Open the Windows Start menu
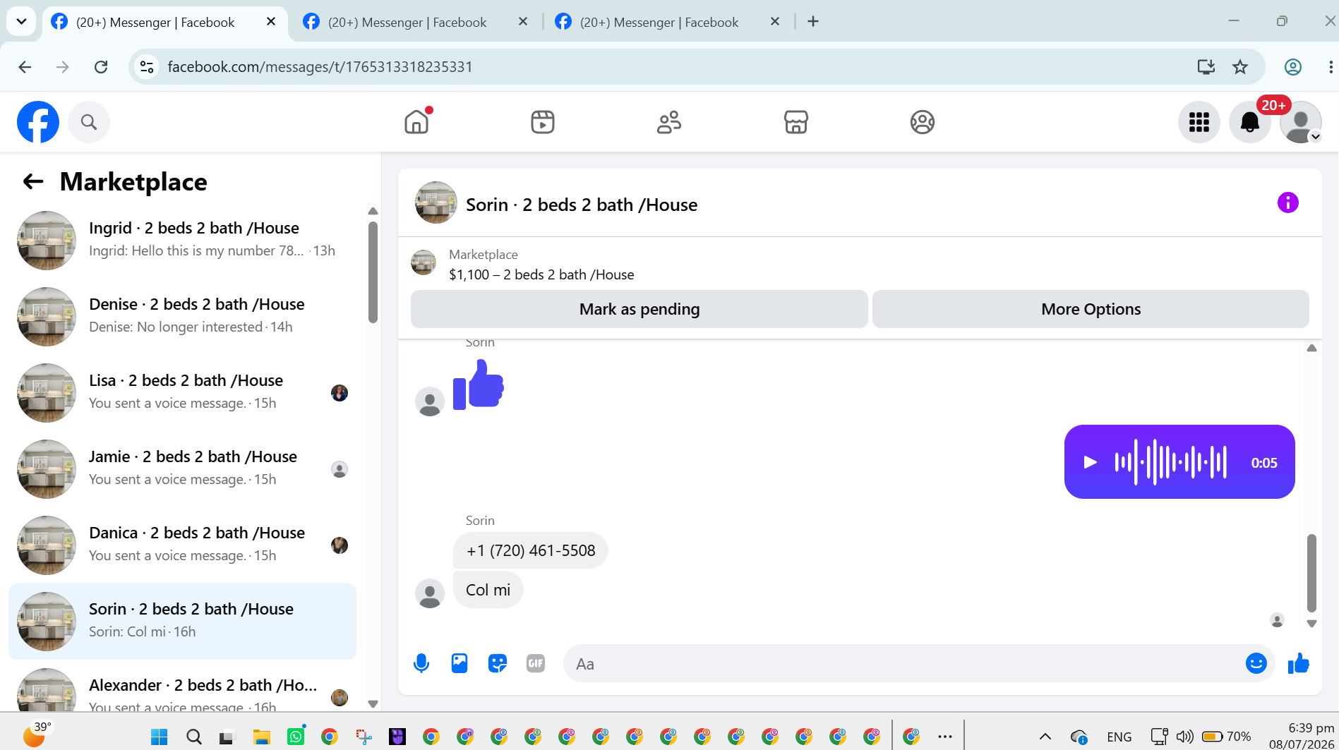The image size is (1339, 750). pos(160,737)
